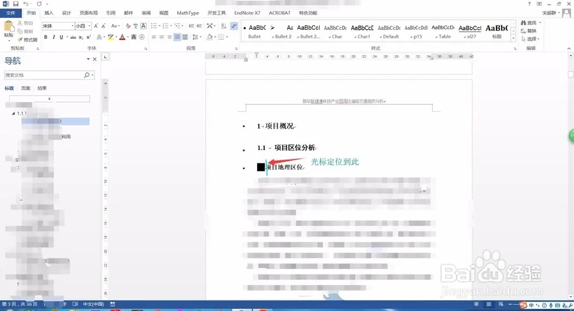
Task: Click the Bullets list icon
Action: pos(154,26)
